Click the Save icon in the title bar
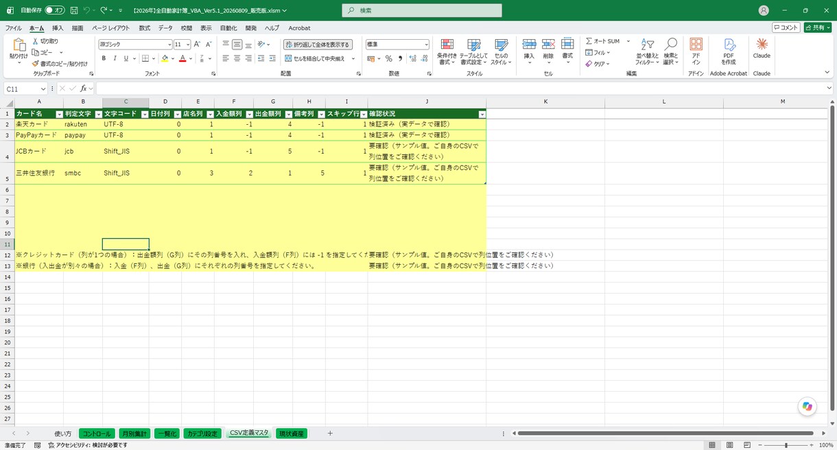 tap(73, 10)
